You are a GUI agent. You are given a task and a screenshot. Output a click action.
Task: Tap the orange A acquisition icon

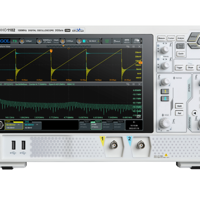point(39,41)
